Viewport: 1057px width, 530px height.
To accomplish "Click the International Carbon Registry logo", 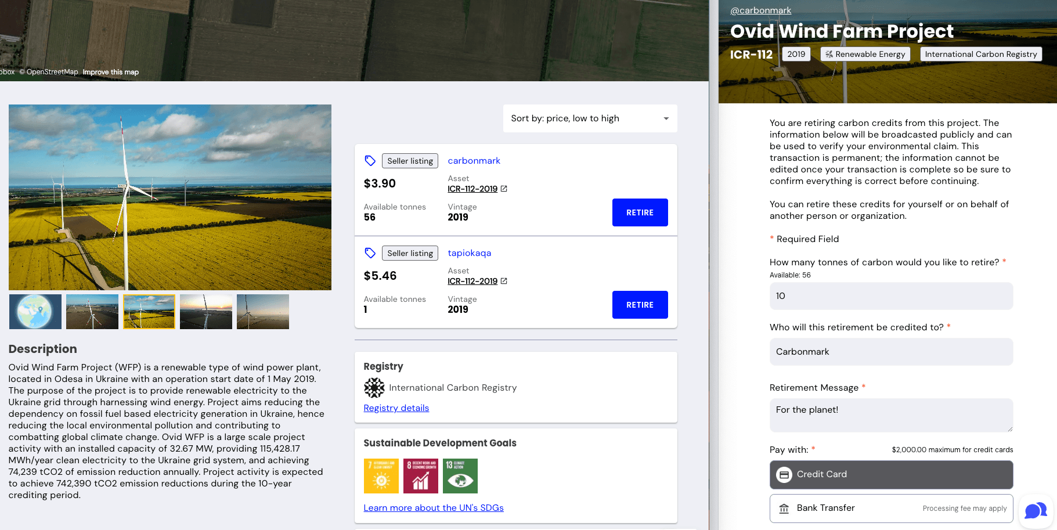I will [374, 388].
